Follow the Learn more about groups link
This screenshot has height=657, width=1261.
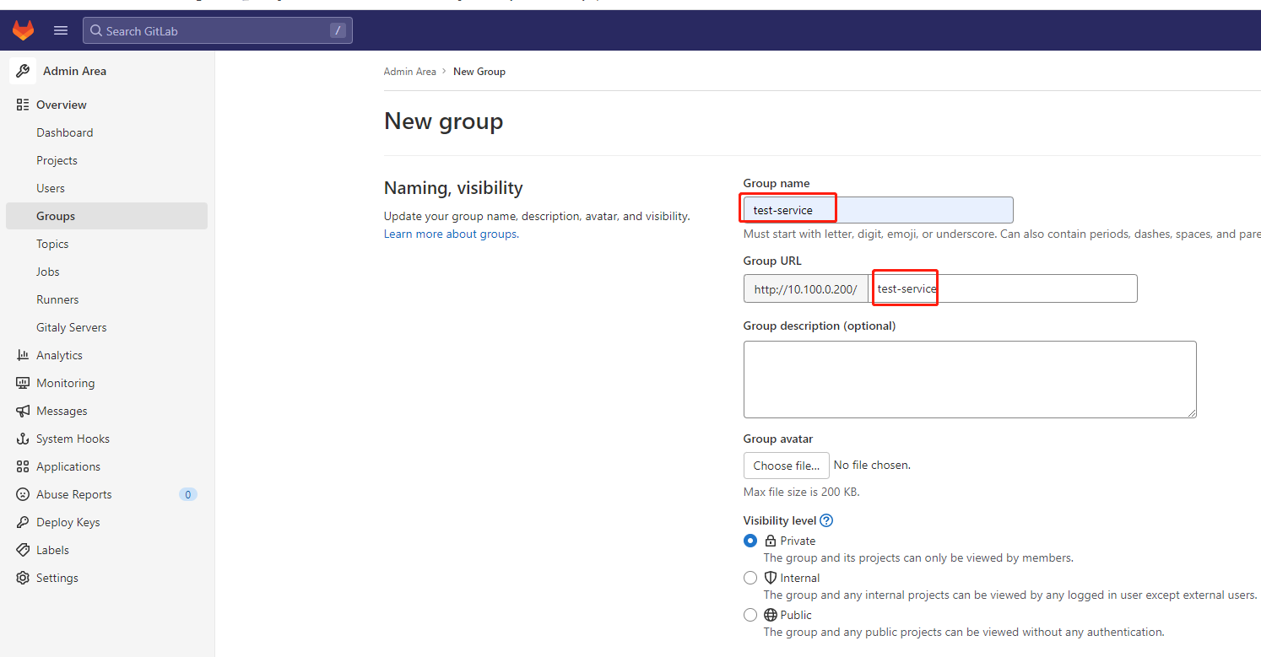(x=451, y=234)
